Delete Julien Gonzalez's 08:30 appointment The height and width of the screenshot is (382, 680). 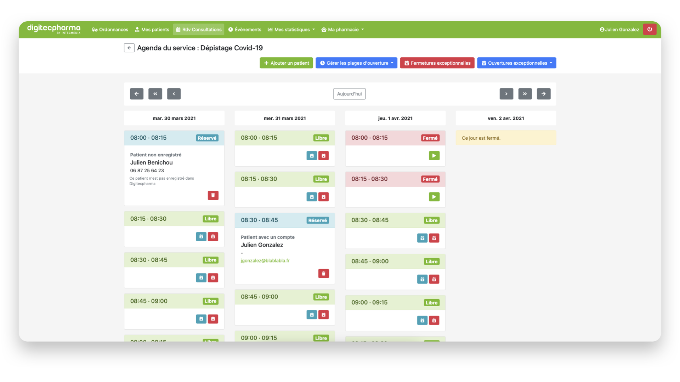pyautogui.click(x=323, y=273)
